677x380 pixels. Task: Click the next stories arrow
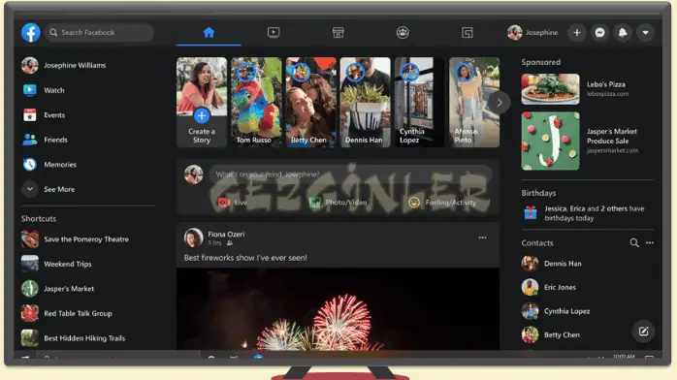pos(500,103)
